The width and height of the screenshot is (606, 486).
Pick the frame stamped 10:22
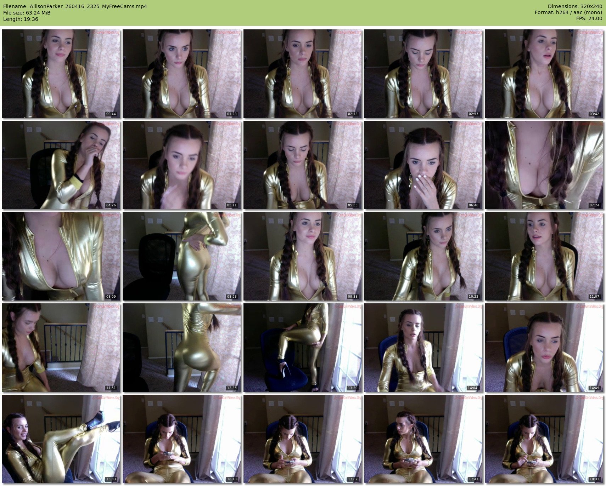click(423, 256)
